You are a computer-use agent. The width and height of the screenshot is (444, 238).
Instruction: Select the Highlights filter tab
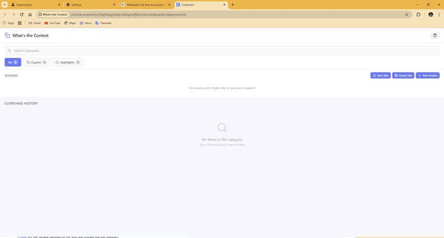(68, 62)
